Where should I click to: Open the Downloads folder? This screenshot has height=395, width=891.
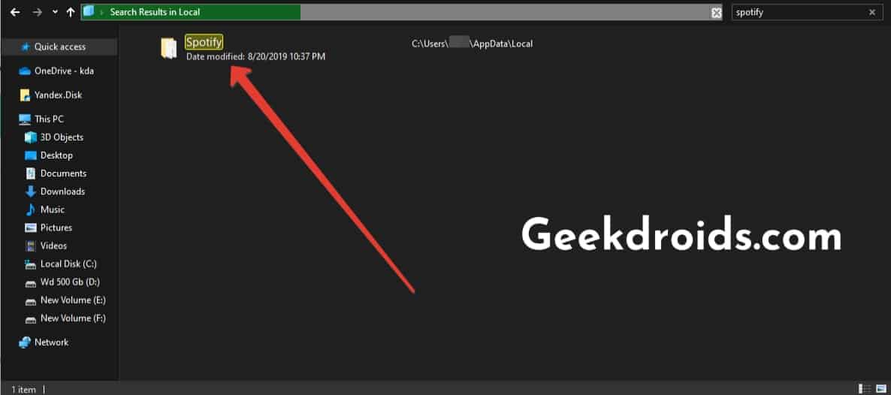[x=62, y=191]
